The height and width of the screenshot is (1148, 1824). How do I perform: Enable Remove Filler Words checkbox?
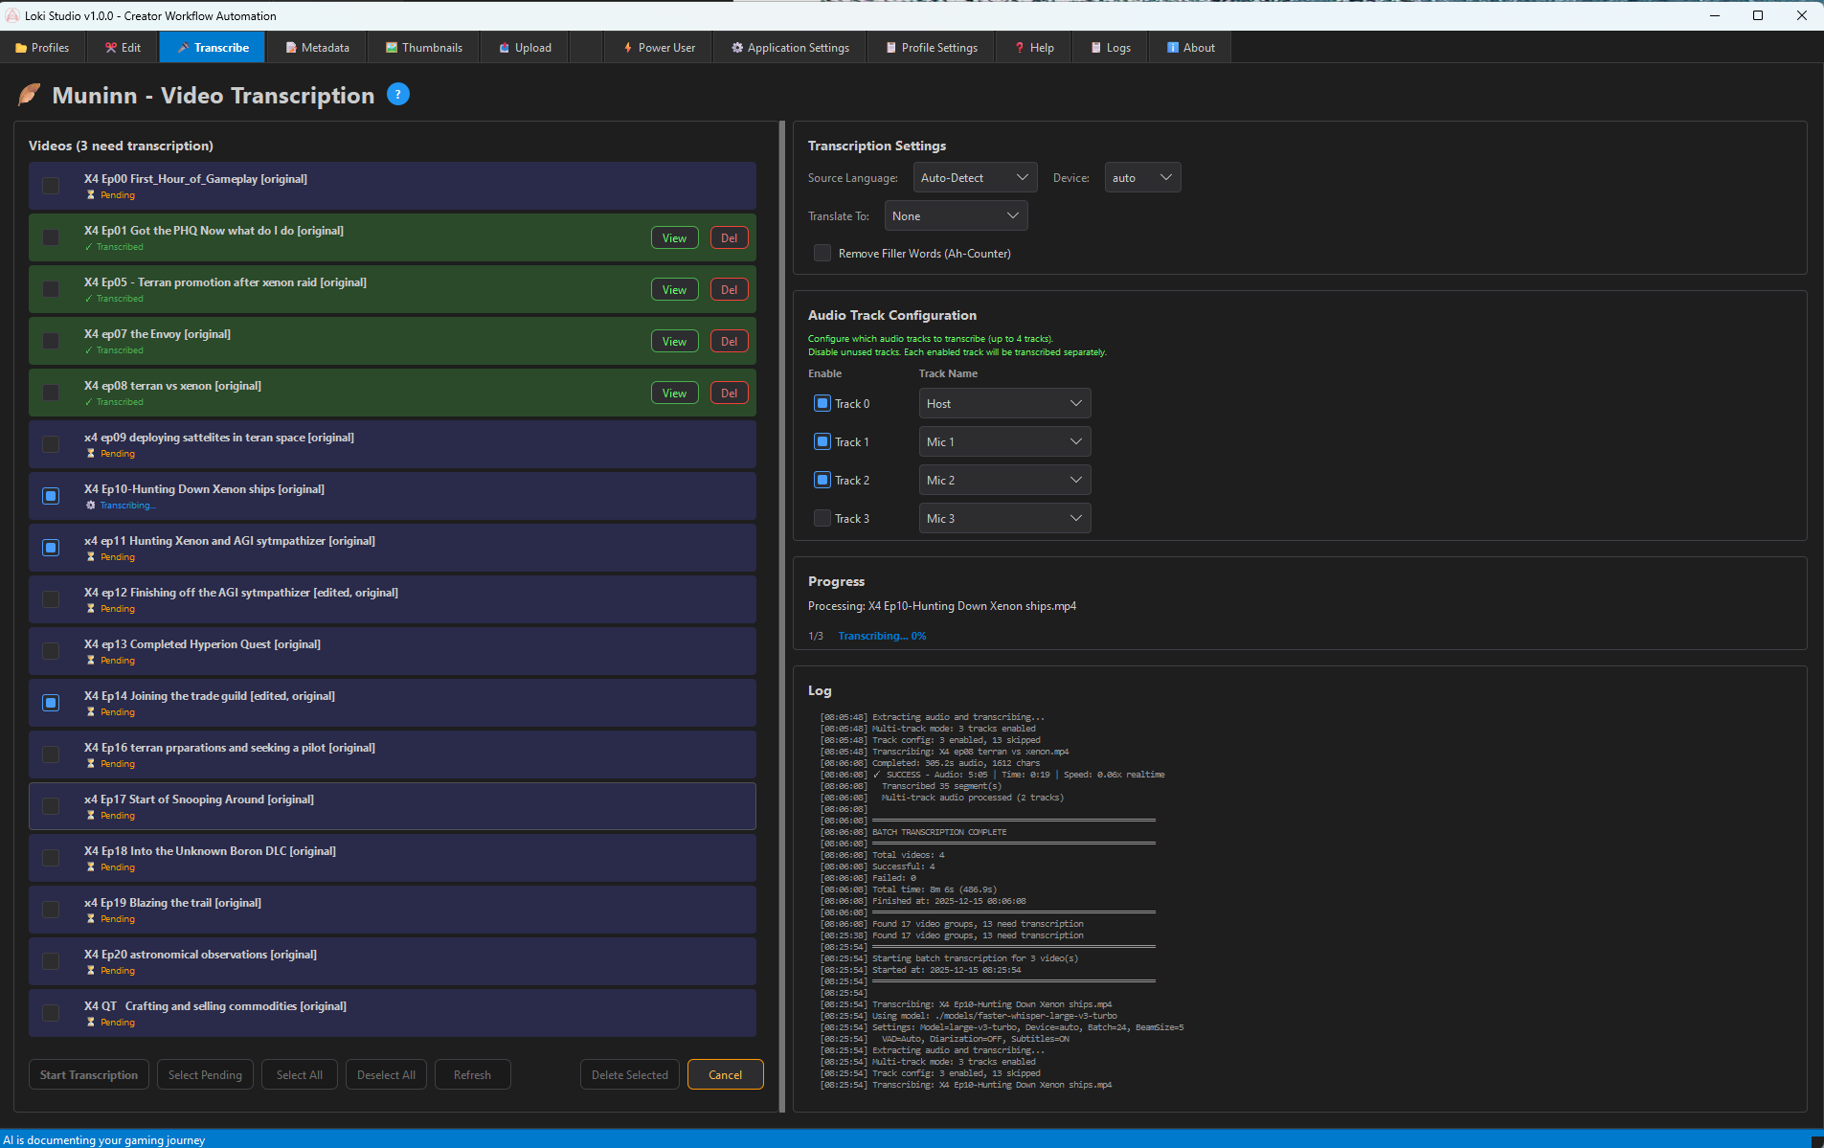pyautogui.click(x=822, y=254)
